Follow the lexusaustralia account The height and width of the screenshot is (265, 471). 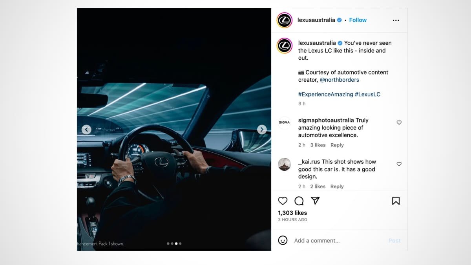[x=358, y=20]
